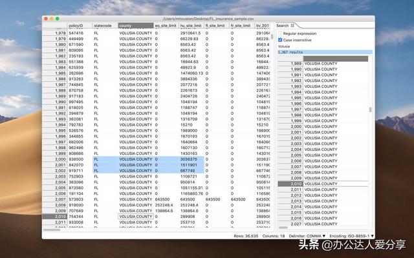Open the Delimiter: COMMA dropdown

point(307,236)
